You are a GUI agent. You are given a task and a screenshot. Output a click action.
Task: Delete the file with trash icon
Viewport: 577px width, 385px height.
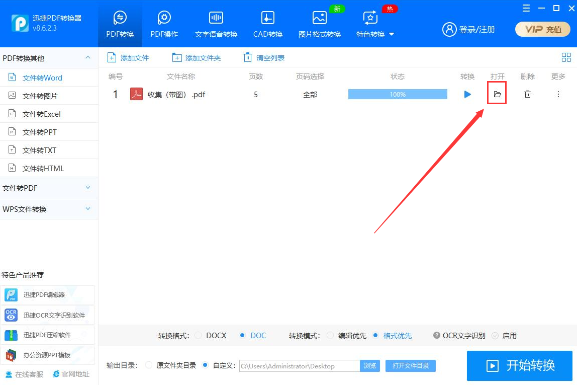coord(528,94)
